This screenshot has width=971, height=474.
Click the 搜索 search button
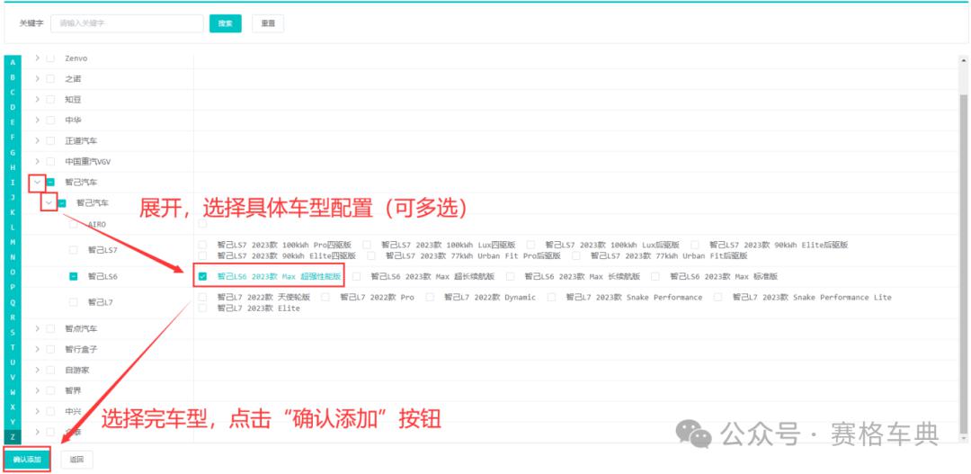point(226,23)
